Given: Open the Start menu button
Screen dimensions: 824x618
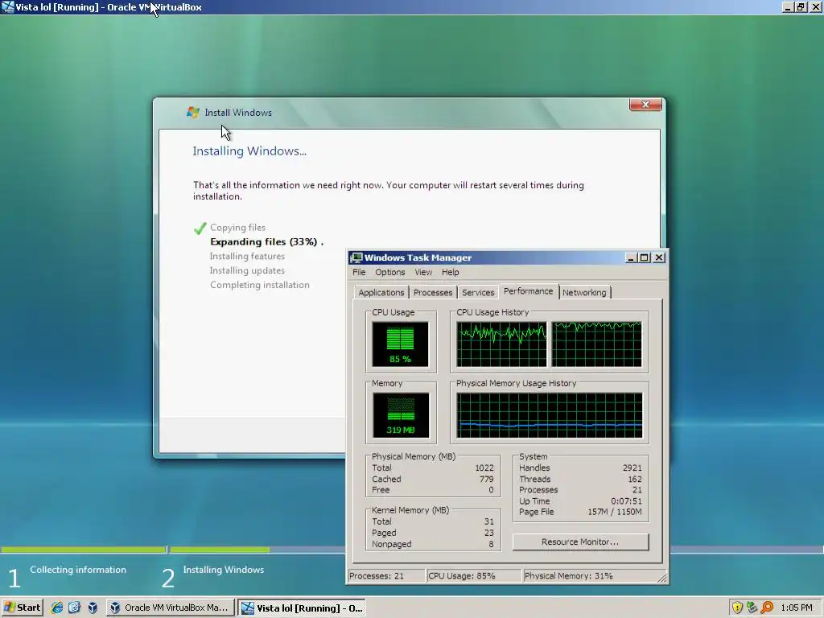Looking at the screenshot, I should click(22, 608).
